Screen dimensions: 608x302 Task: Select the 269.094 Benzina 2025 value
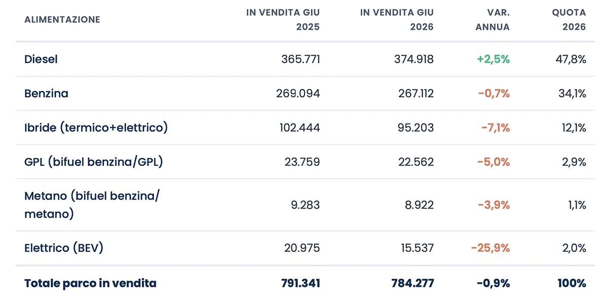[298, 94]
